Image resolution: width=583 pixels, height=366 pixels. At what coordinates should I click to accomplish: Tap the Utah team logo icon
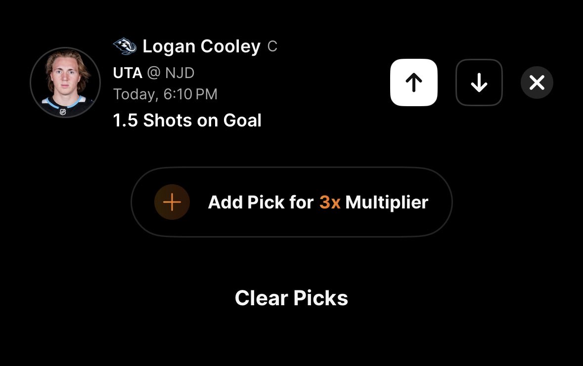[125, 46]
